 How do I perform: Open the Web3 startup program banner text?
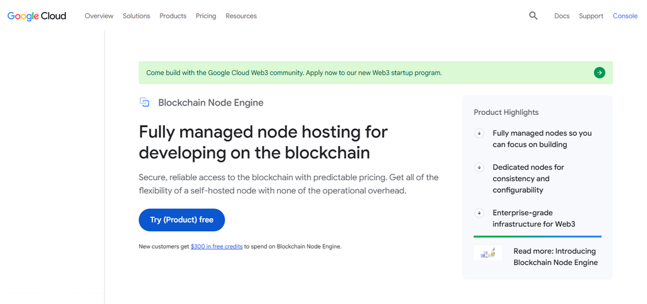point(294,73)
